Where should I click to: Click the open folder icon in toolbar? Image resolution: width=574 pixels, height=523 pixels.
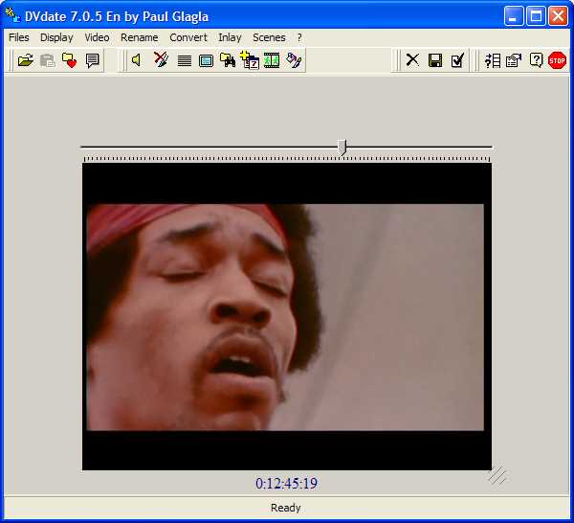click(x=25, y=60)
